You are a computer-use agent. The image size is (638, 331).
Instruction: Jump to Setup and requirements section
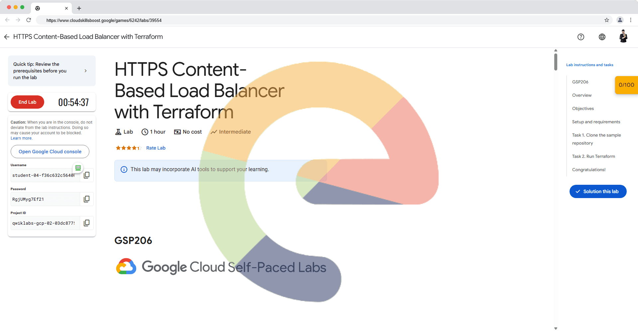596,122
